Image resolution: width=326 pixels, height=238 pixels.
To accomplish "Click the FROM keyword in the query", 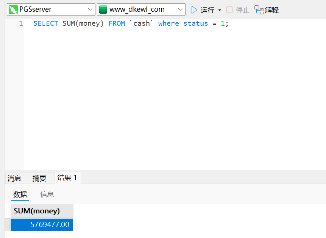I will [x=117, y=23].
